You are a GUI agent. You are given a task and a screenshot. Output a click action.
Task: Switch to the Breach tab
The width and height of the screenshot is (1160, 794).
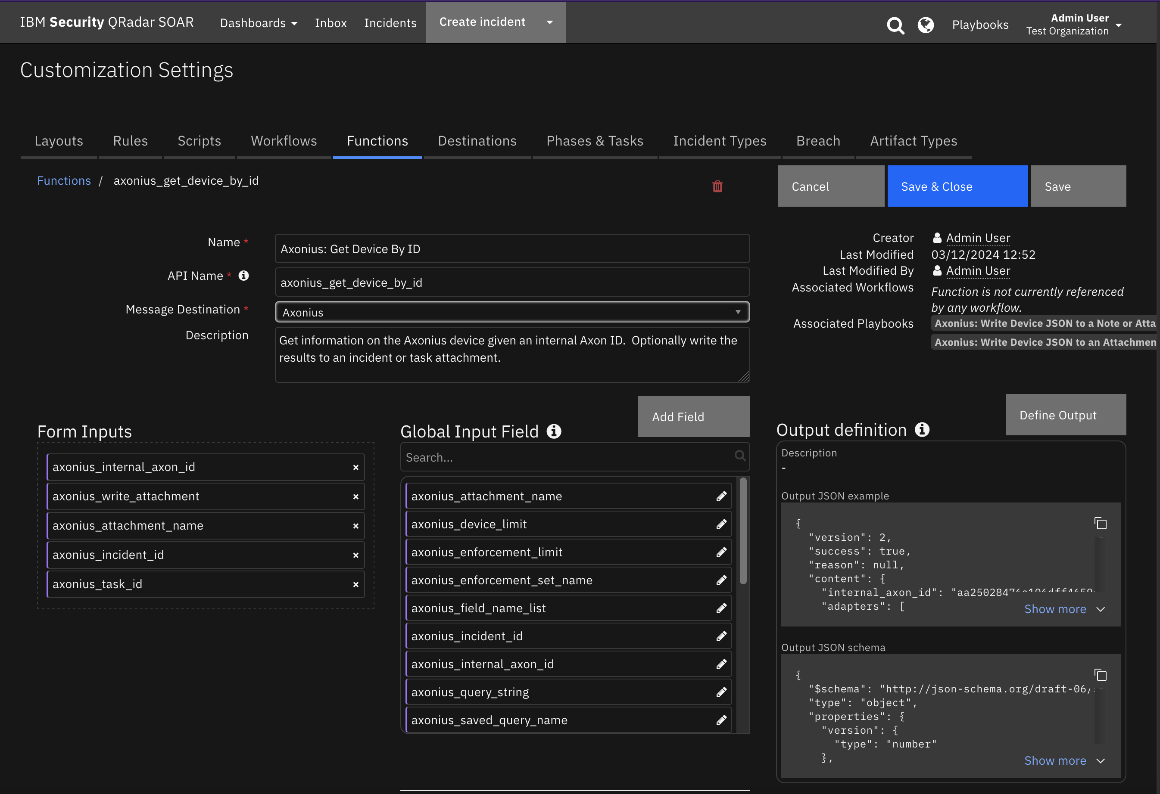pyautogui.click(x=818, y=141)
